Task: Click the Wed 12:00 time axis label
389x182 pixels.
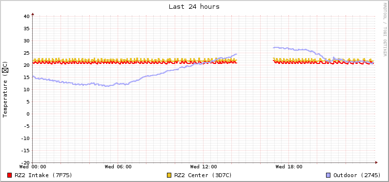Action: [204, 166]
